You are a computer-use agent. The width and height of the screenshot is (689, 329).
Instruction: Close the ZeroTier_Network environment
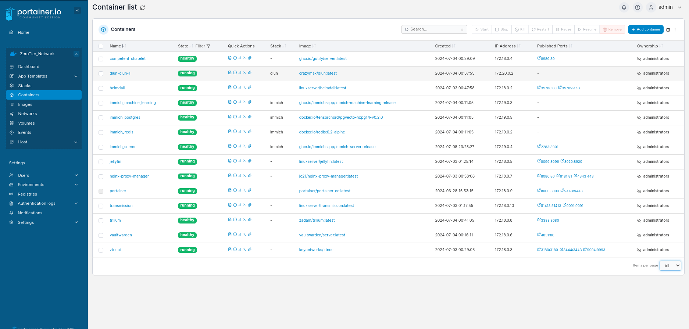tap(76, 54)
